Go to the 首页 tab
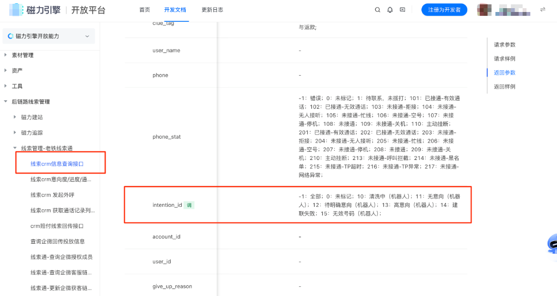557x296 pixels. pos(145,10)
